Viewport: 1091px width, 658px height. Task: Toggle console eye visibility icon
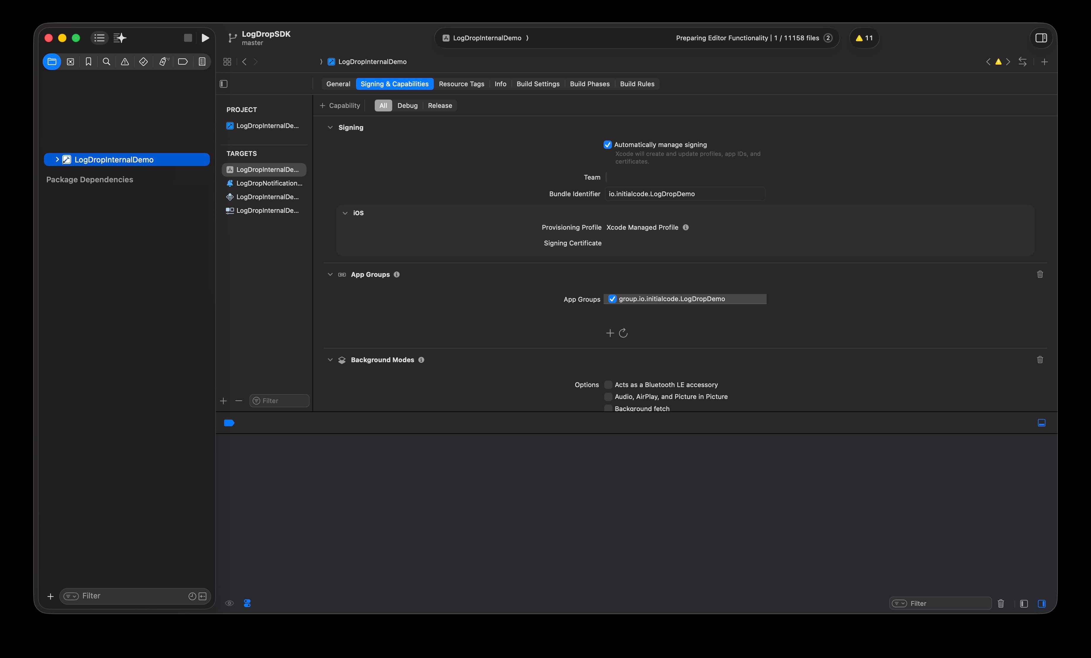tap(229, 603)
